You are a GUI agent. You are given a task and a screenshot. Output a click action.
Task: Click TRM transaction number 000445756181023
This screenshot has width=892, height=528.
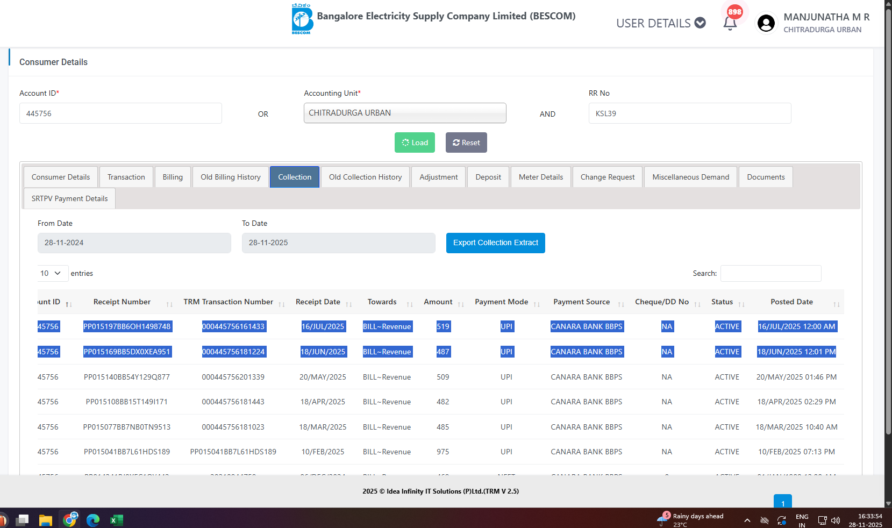pyautogui.click(x=233, y=427)
